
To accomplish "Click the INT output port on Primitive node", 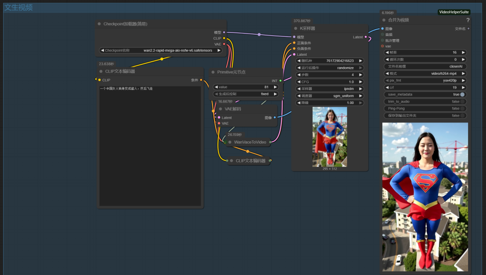I will [x=280, y=81].
